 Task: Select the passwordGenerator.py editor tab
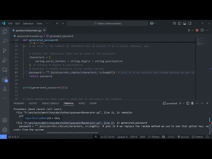[29, 30]
